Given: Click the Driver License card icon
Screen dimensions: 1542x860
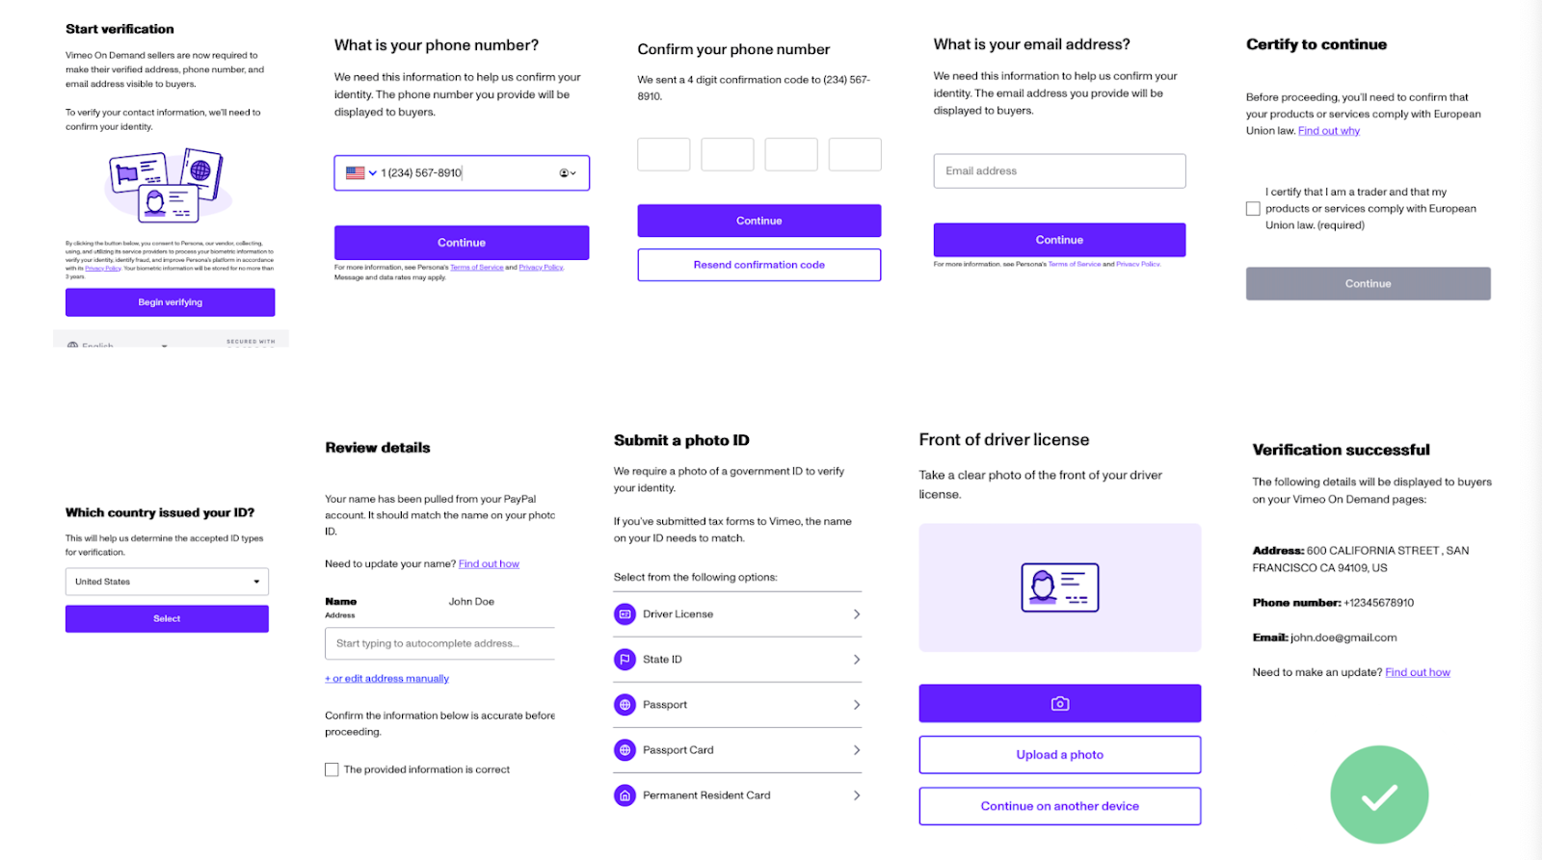Looking at the screenshot, I should (625, 614).
